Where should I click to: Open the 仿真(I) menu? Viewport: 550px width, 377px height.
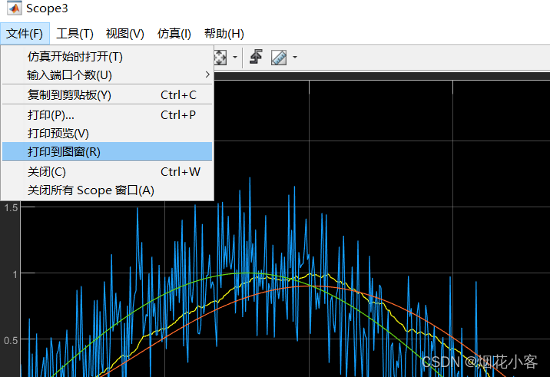click(x=174, y=34)
